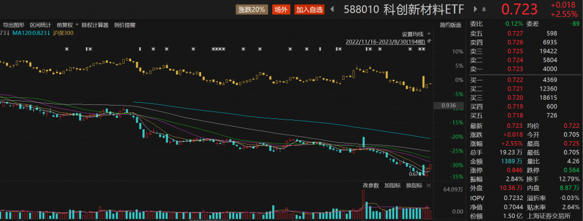The image size is (583, 221).
Task: Click the 场外 button
Action: pyautogui.click(x=281, y=10)
